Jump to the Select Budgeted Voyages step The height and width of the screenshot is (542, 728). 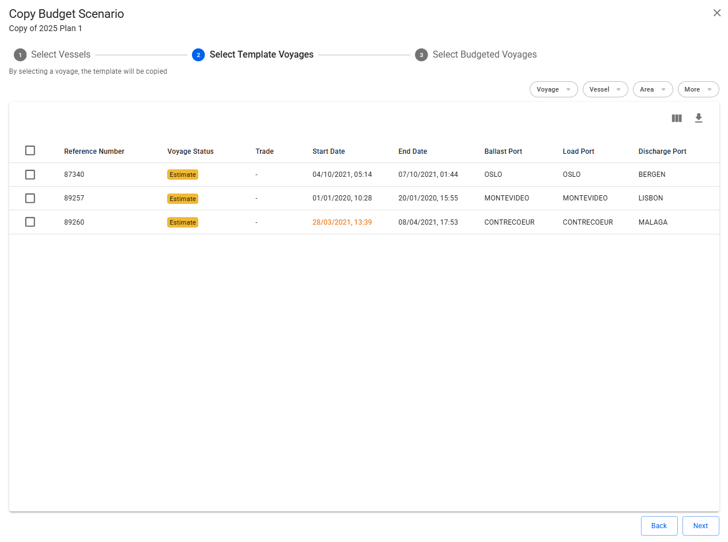pos(484,55)
